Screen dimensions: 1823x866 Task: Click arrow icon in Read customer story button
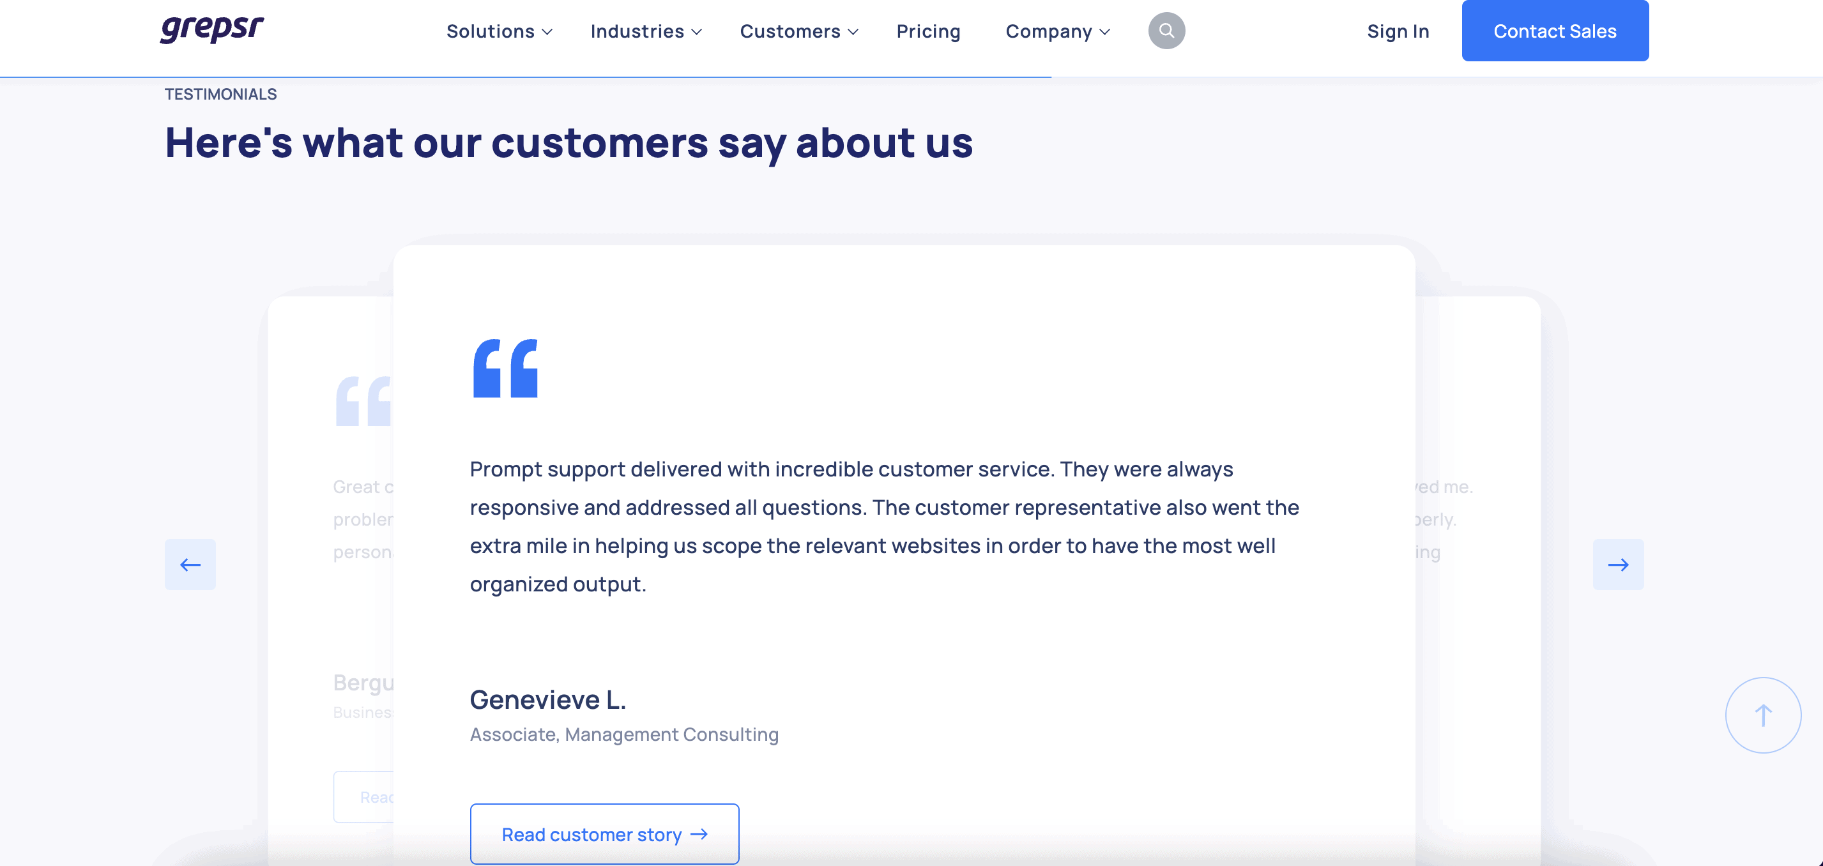(x=699, y=834)
